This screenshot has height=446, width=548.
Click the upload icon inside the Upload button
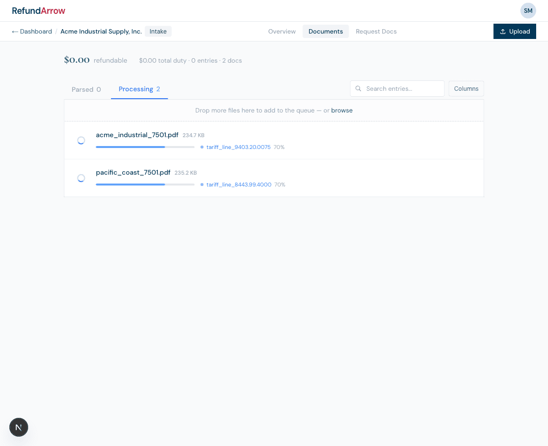(x=503, y=31)
